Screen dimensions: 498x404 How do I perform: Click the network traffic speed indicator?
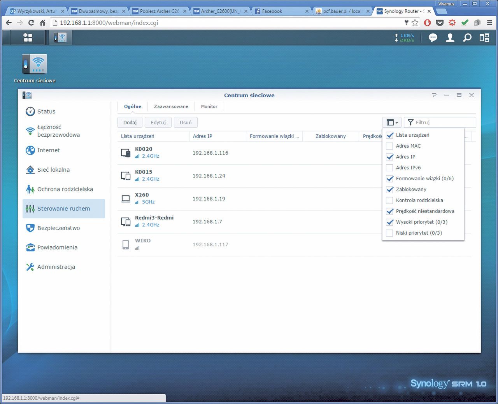tap(405, 38)
